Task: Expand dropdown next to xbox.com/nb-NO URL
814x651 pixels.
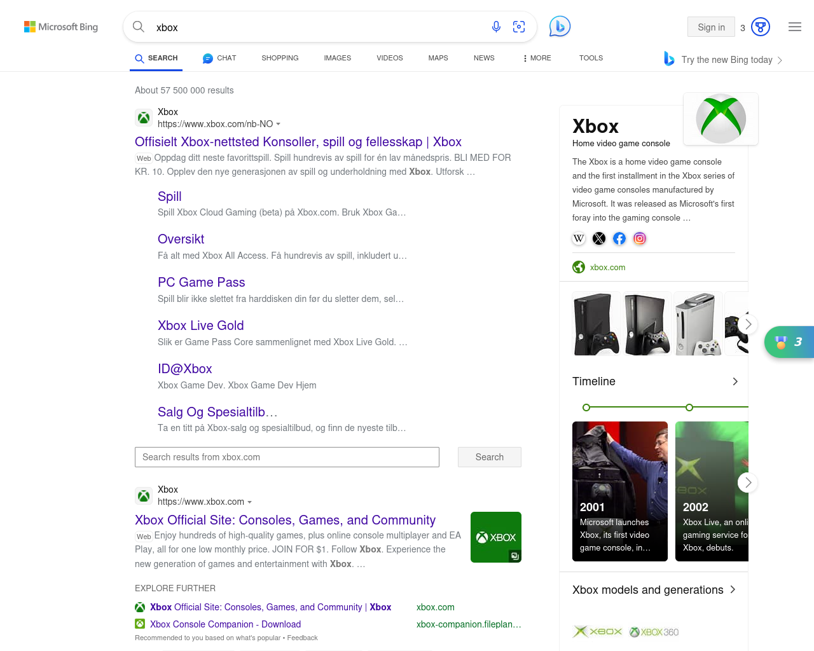Action: (x=279, y=124)
